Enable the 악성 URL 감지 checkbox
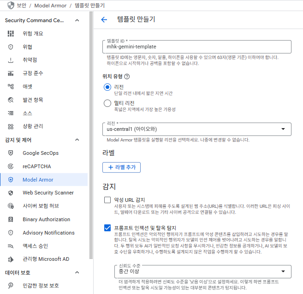Screen dimensions: 303x294 click(x=107, y=200)
